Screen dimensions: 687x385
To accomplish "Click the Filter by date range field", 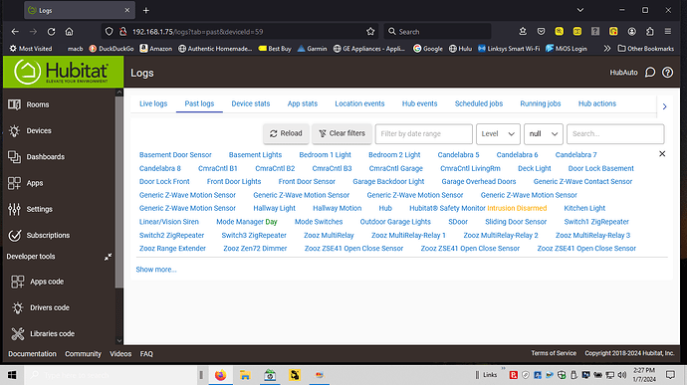I will coord(424,134).
